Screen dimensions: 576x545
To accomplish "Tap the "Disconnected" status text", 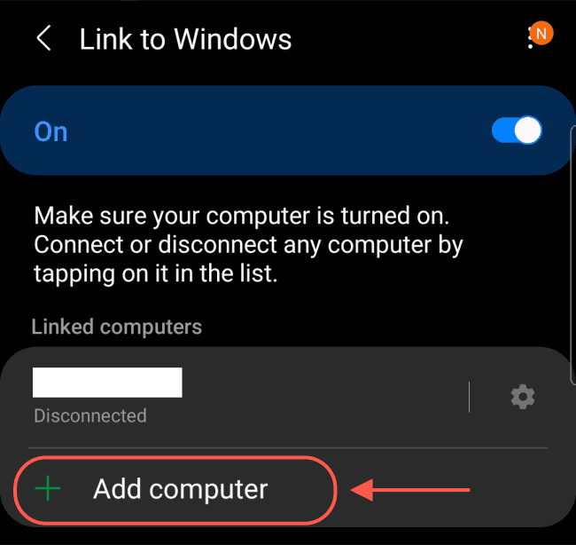I will click(x=90, y=415).
